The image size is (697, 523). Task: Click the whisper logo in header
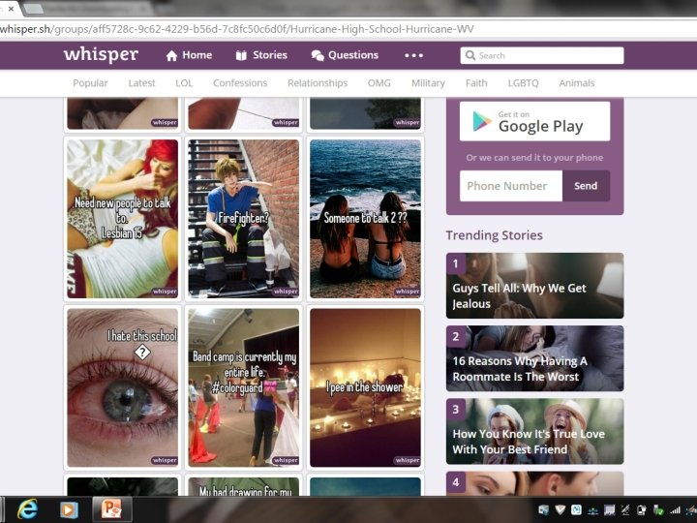[101, 54]
